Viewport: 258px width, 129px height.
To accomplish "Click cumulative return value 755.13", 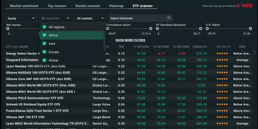I will pos(202,60).
